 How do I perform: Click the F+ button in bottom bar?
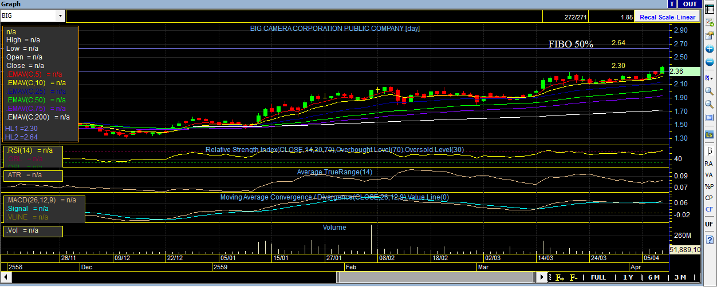click(x=560, y=277)
